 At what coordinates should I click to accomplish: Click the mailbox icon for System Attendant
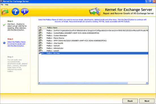40,36
